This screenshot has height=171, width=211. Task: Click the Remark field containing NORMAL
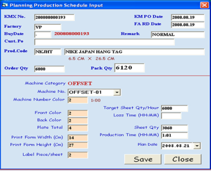pos(178,35)
